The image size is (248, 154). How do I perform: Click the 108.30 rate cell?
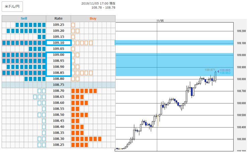[59, 139]
